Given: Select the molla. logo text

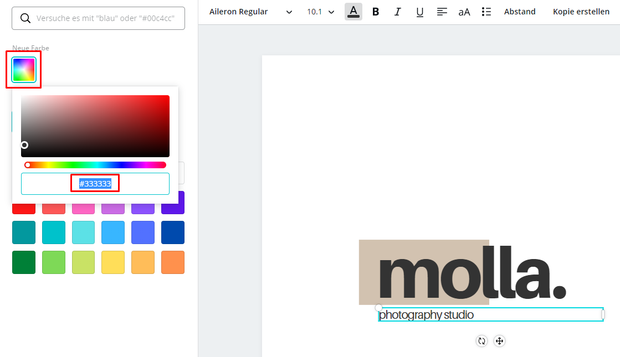Looking at the screenshot, I should point(473,272).
